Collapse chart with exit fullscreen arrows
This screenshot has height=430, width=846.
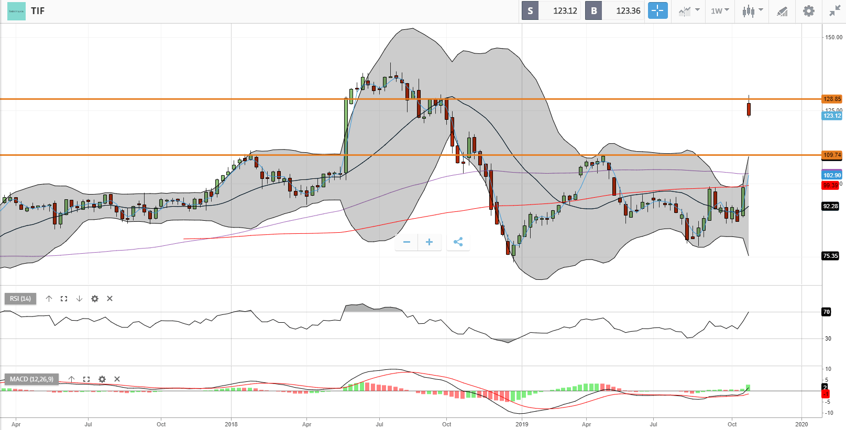click(x=834, y=11)
